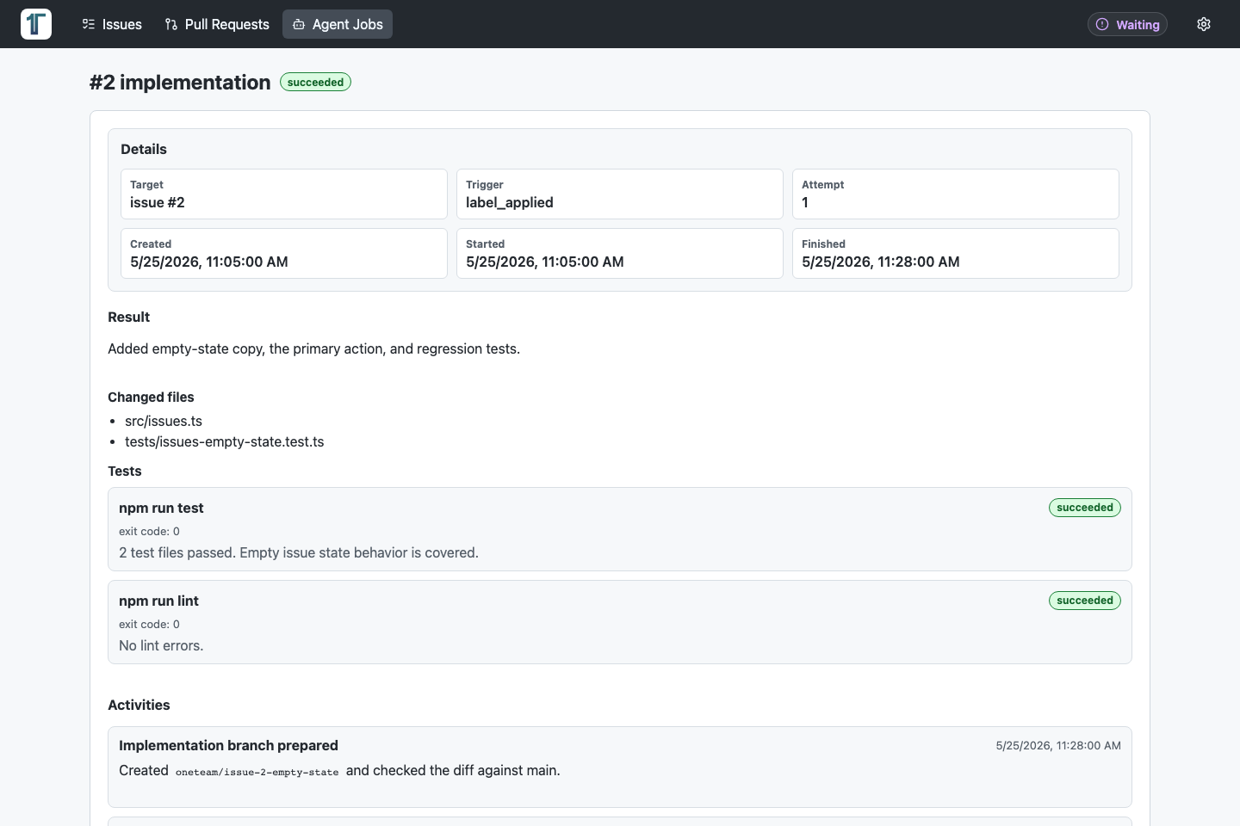1240x826 pixels.
Task: Click the succeeded badge for npm run lint
Action: tap(1085, 601)
